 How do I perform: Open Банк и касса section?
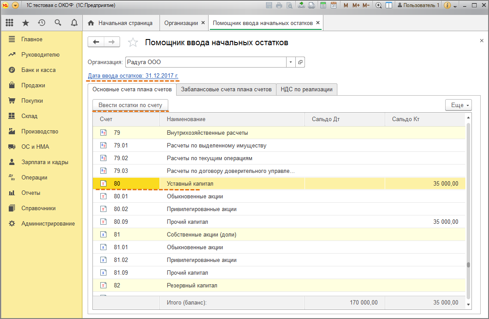(38, 70)
